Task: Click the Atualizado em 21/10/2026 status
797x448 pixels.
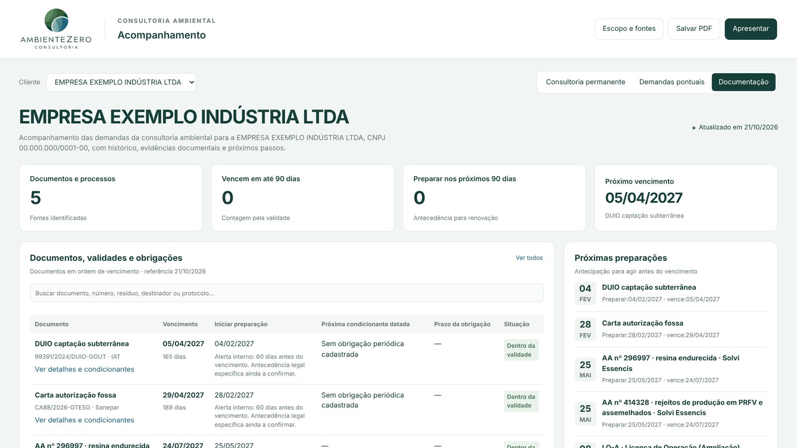Action: [x=735, y=127]
